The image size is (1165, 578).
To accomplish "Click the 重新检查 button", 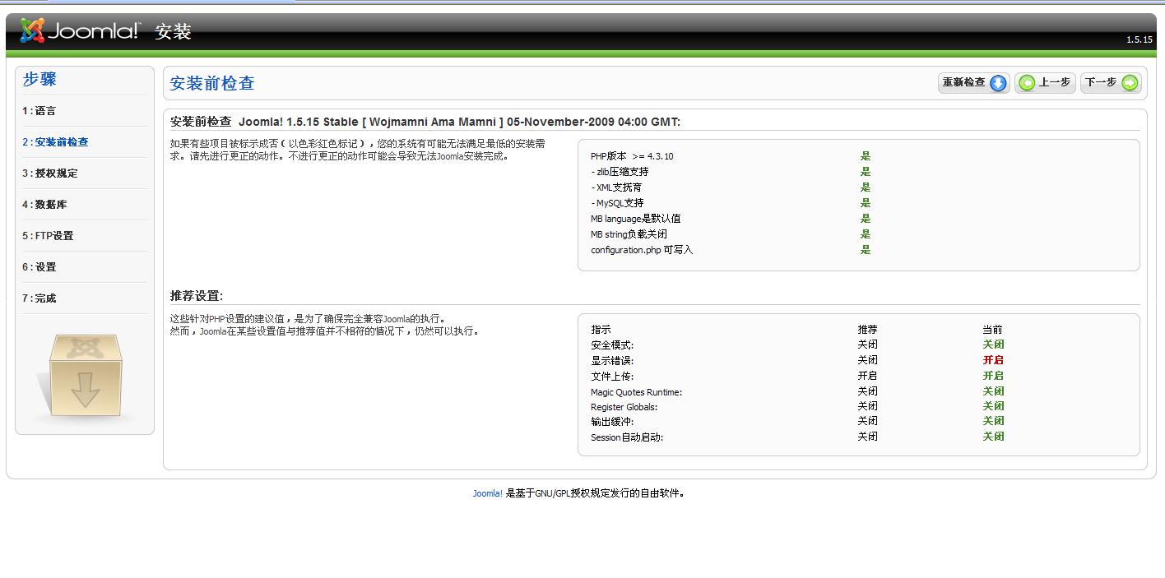I will (973, 83).
